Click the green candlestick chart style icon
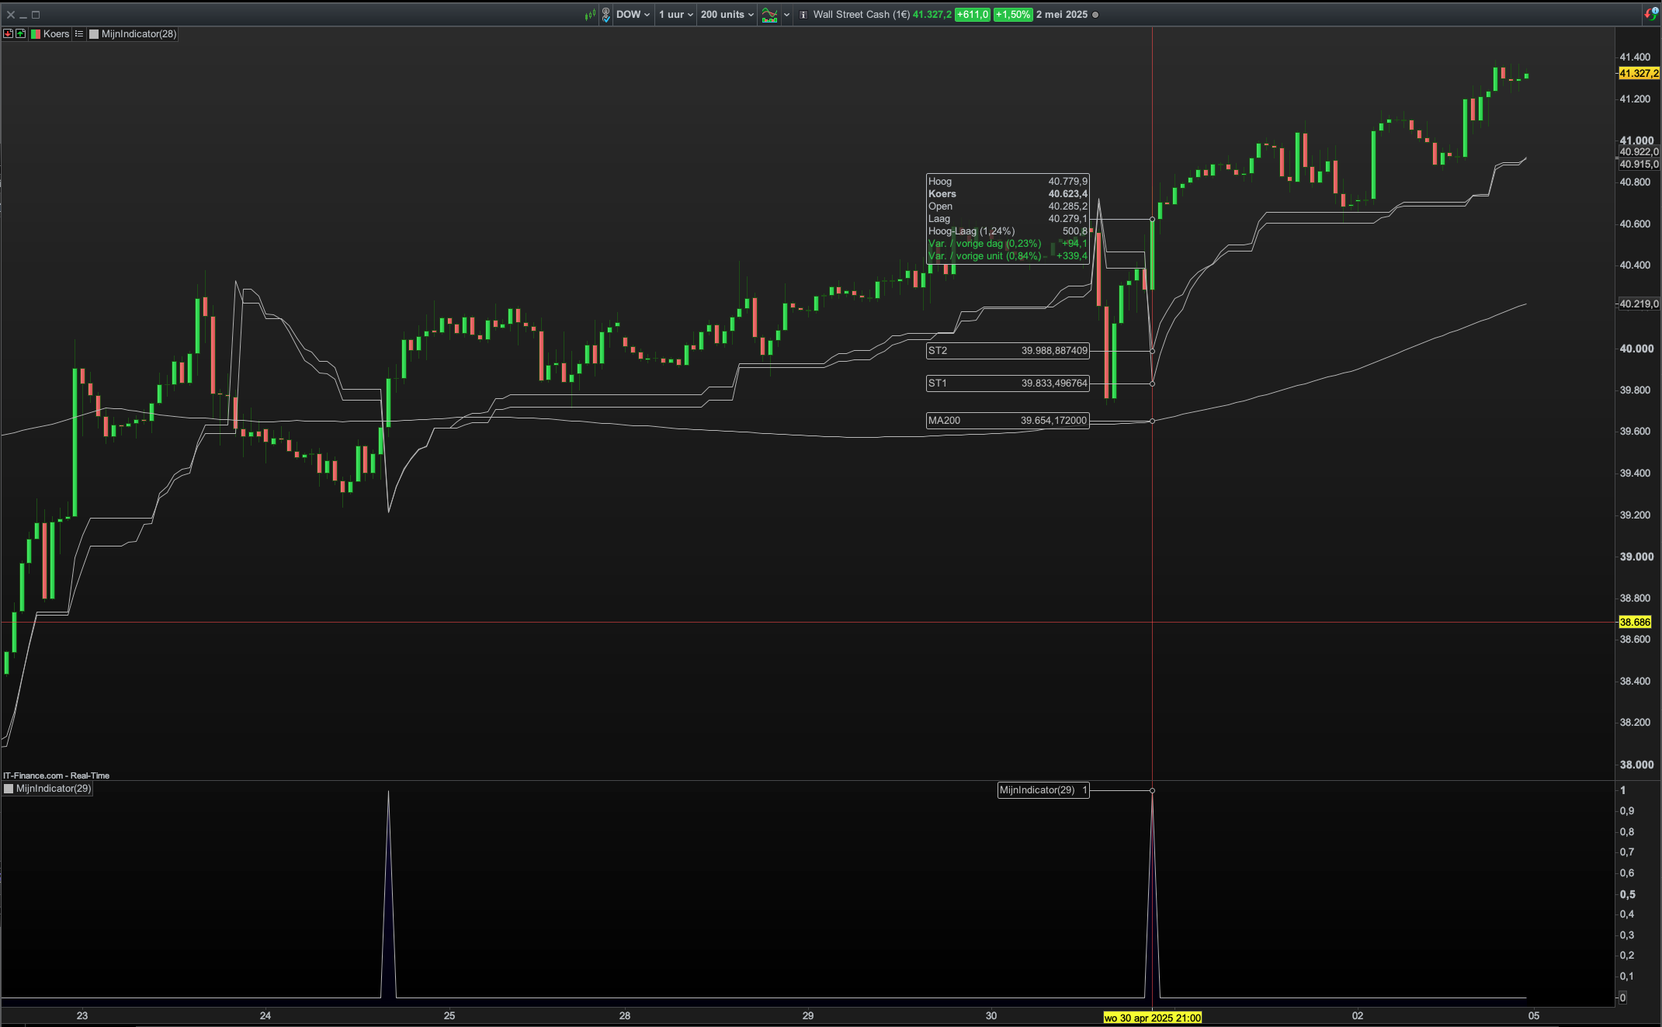The width and height of the screenshot is (1662, 1027). pos(590,14)
